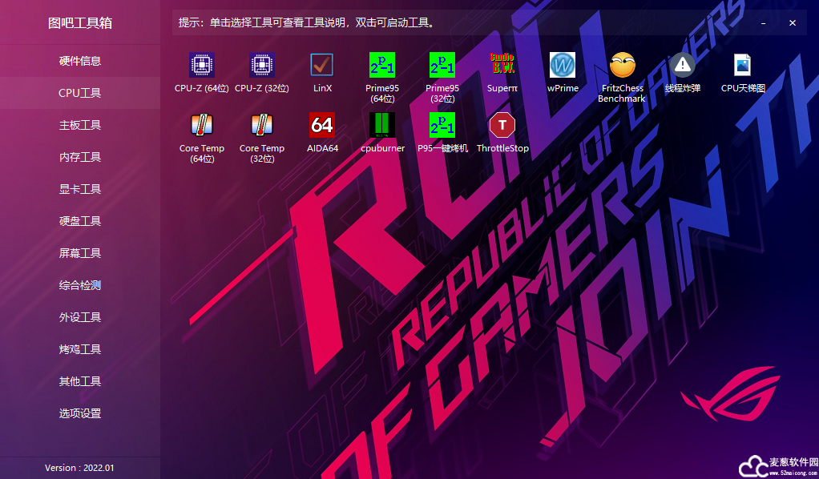Select the CPU-Z (32位) icon
This screenshot has height=479, width=819.
click(262, 66)
